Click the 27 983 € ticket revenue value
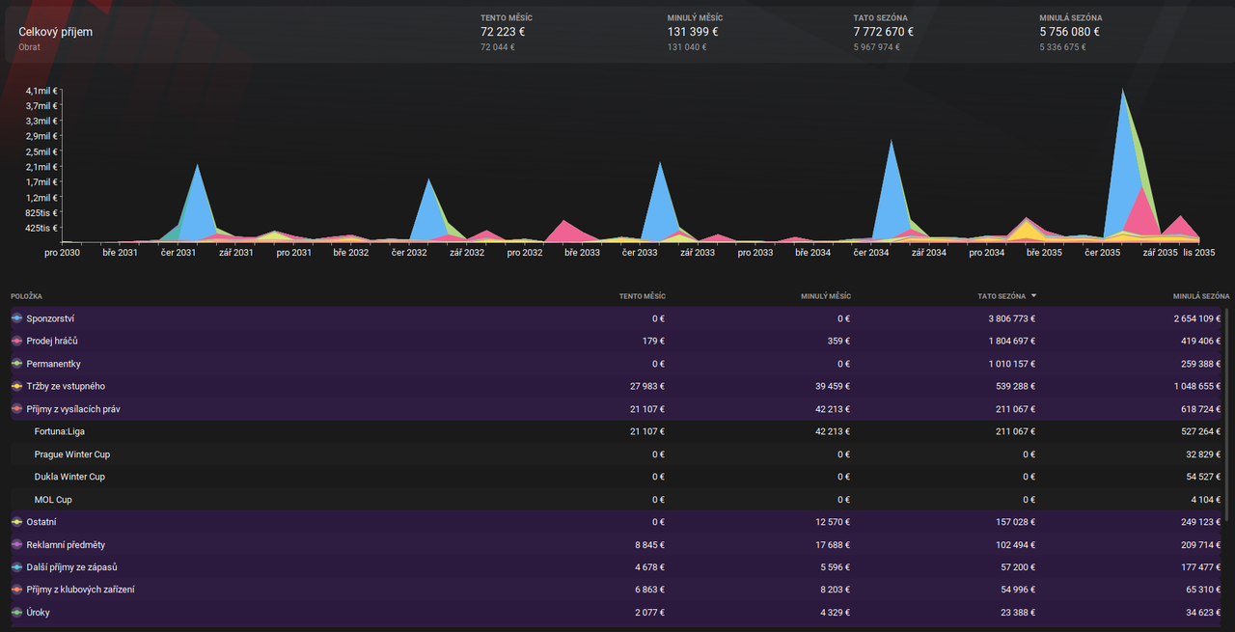The height and width of the screenshot is (632, 1235). pyautogui.click(x=645, y=386)
